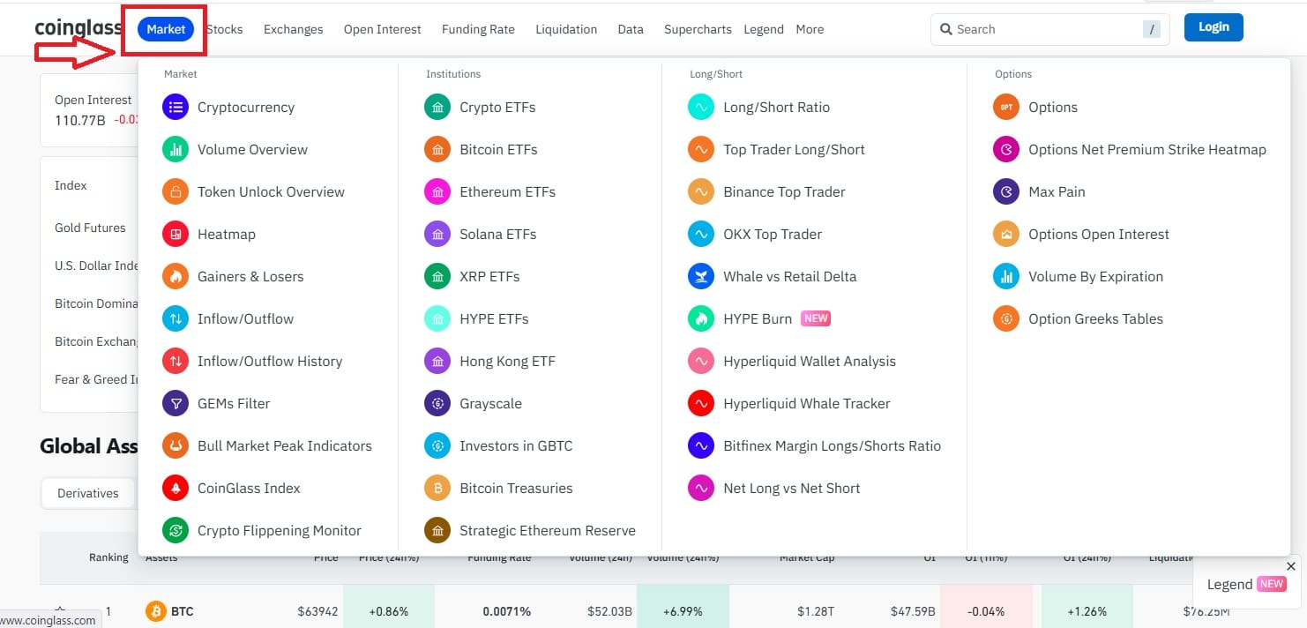This screenshot has height=628, width=1307.
Task: Click the BTC market cap $1.28T cell
Action: (816, 611)
